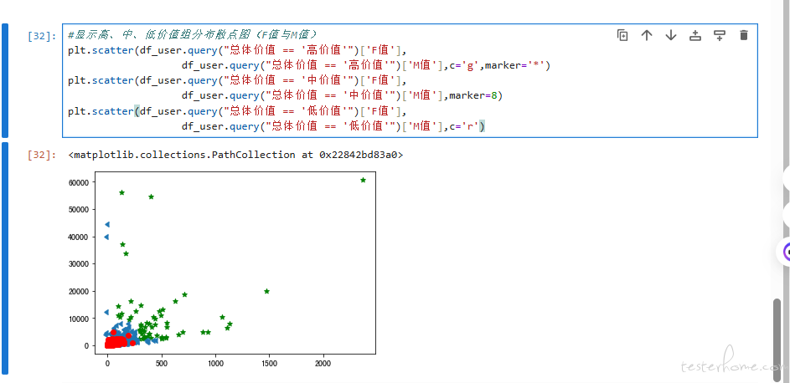
Task: Click the middle white floating button at right edge
Action: click(786, 215)
